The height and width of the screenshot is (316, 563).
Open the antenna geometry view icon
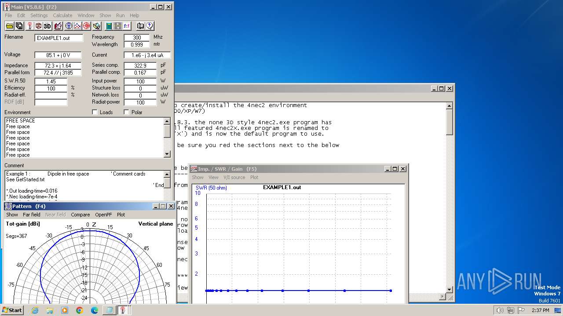29,26
